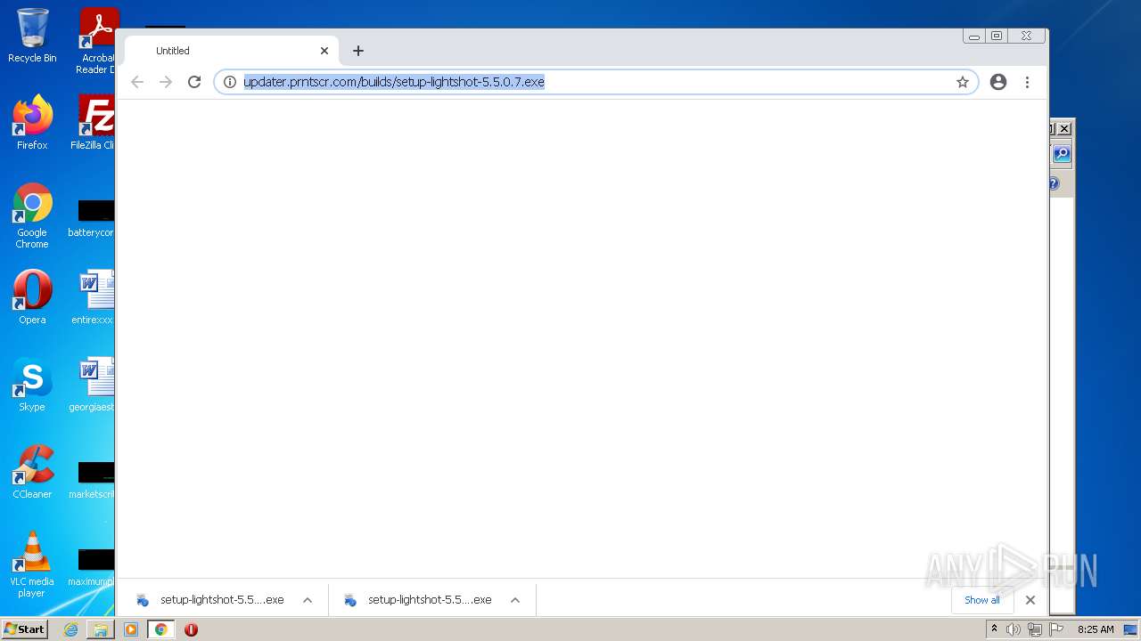Restore down the Chrome window
The width and height of the screenshot is (1141, 641).
click(997, 37)
